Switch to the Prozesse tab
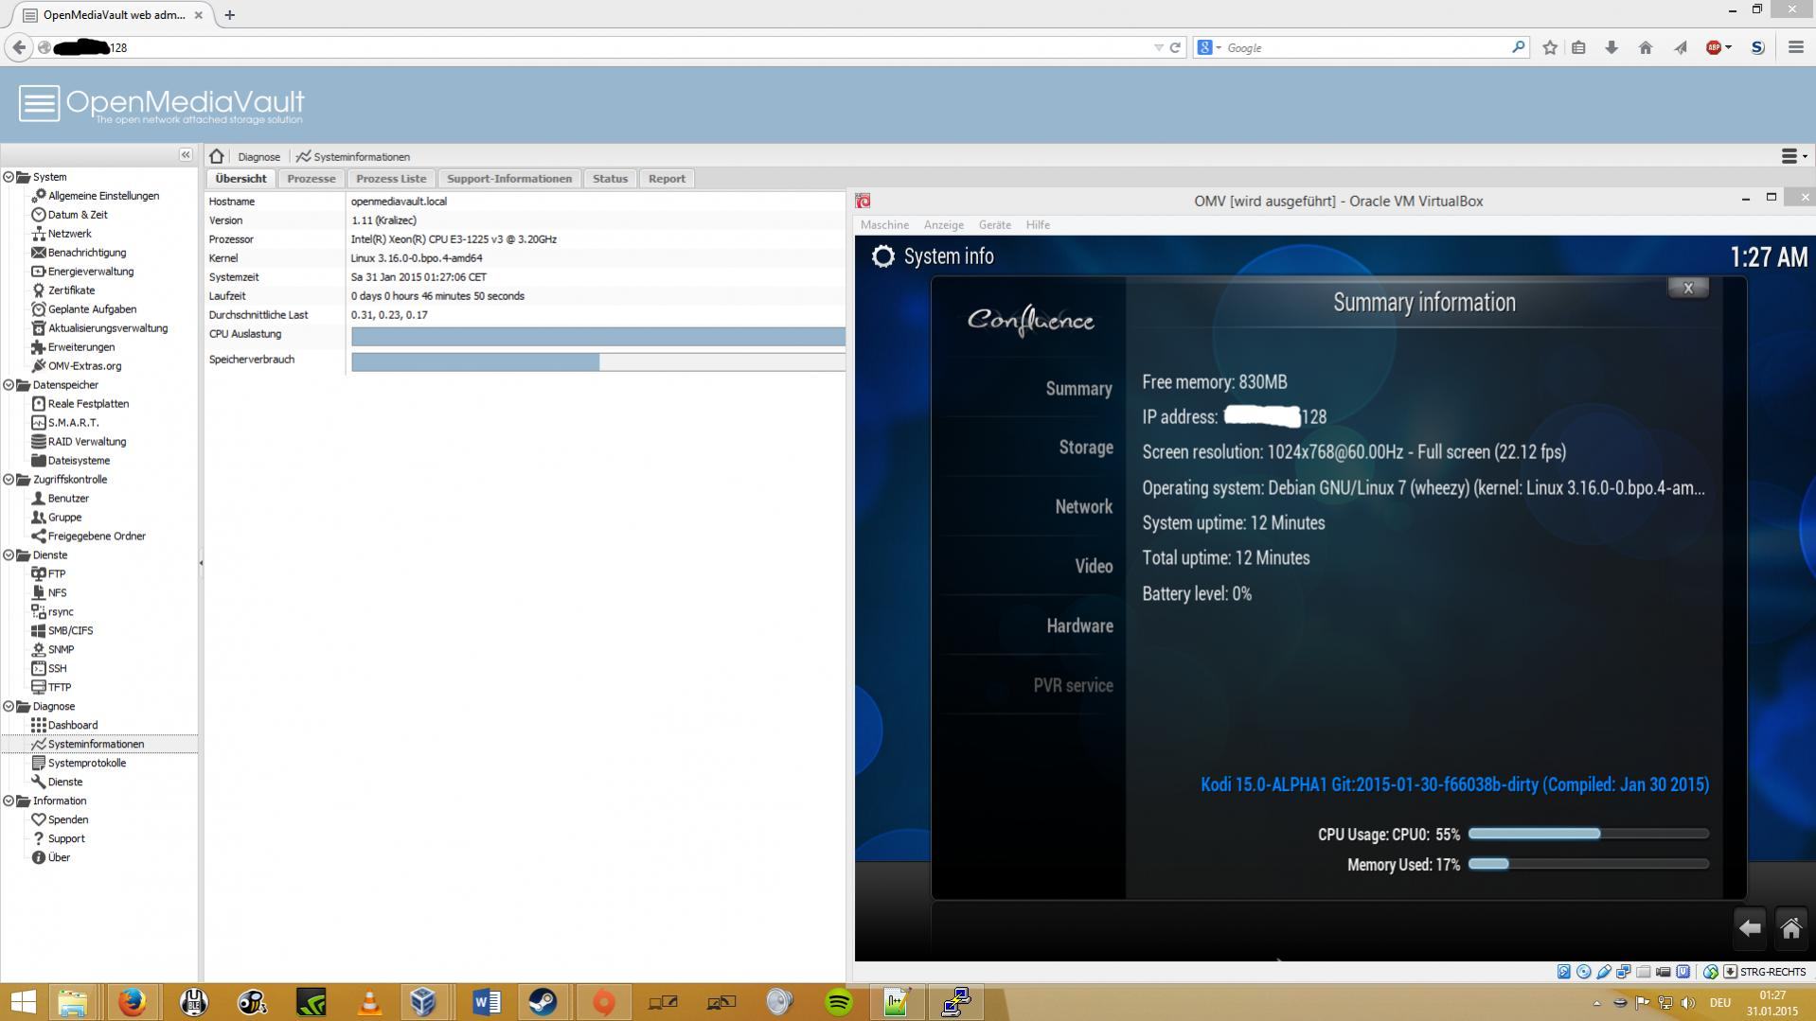The image size is (1816, 1021). click(312, 179)
